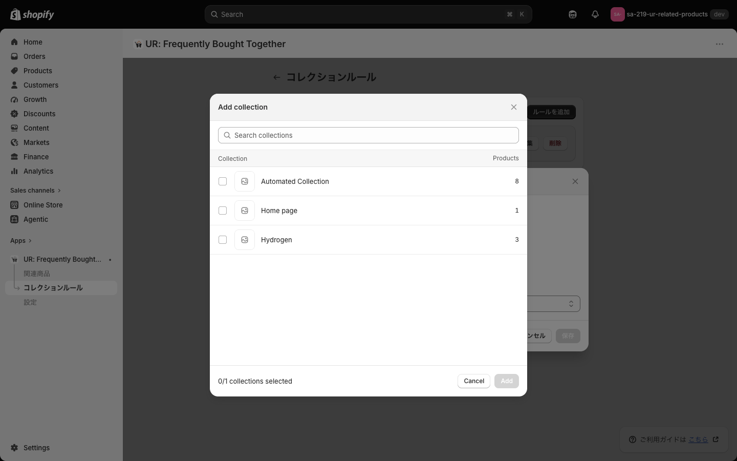Click the back arrow beside コレクションルール
The width and height of the screenshot is (737, 461).
click(277, 77)
